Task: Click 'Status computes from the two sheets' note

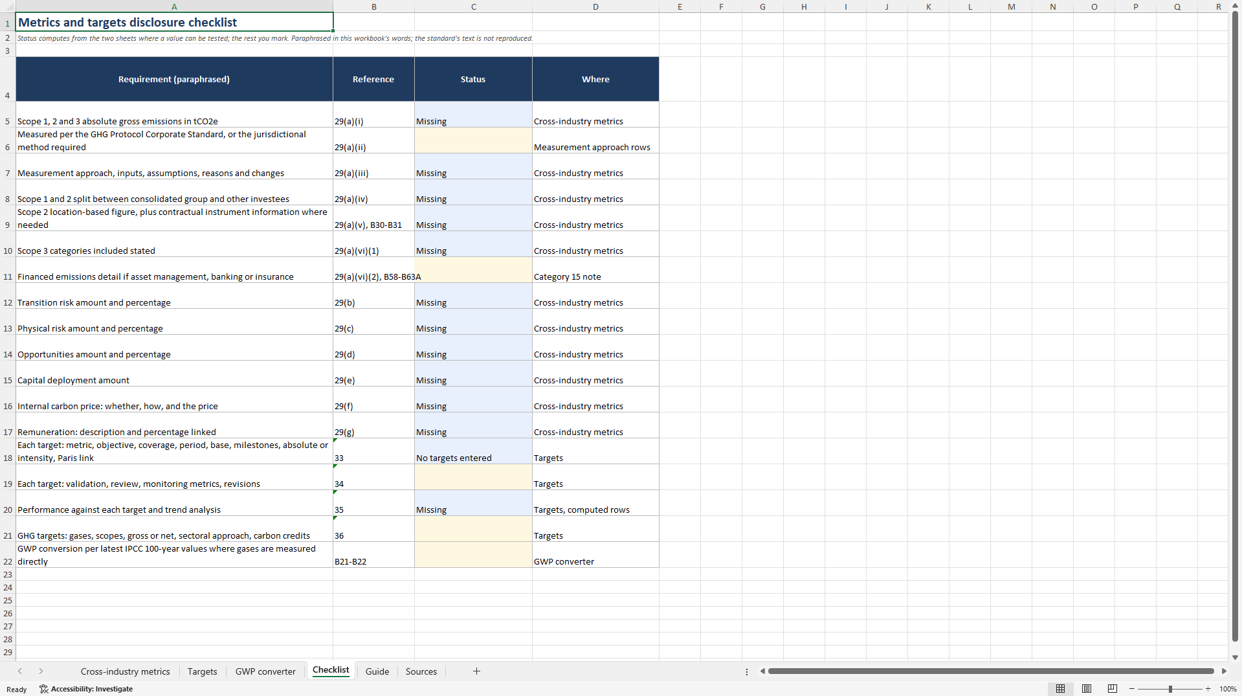Action: point(275,38)
